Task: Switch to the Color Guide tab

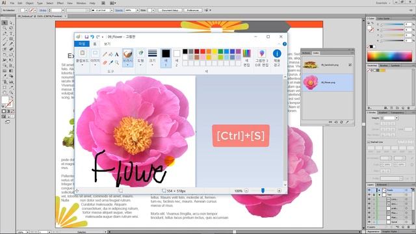Action: 383,18
